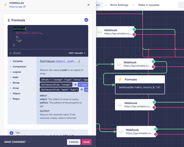184x147 pixels.
Task: Click the partially hidden builder breadcrumb tab
Action: click(x=100, y=5)
